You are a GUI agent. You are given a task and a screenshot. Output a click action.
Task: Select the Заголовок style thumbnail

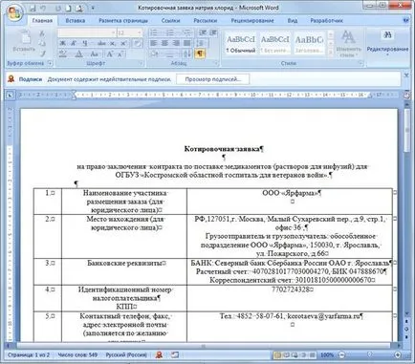point(309,44)
